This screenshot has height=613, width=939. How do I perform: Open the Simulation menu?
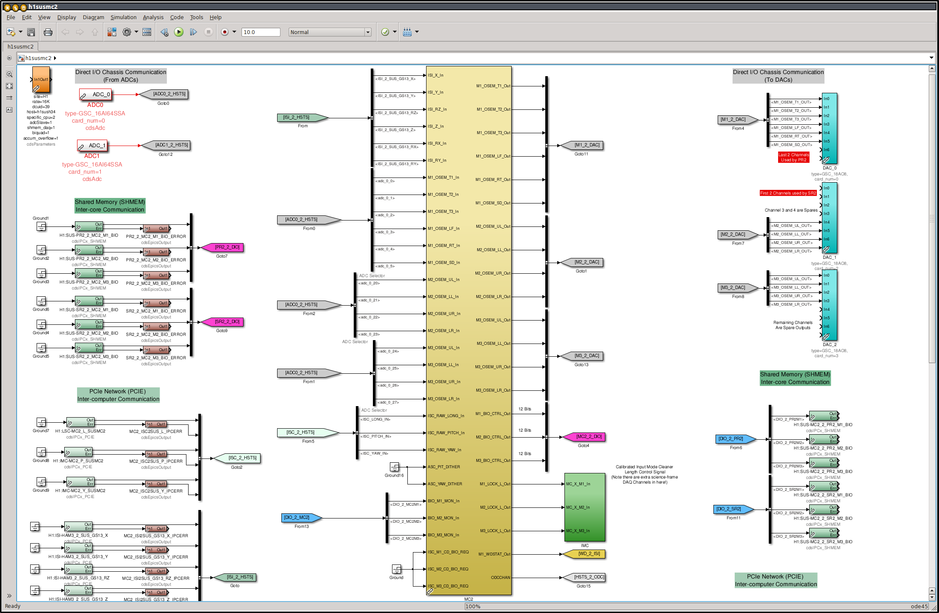point(123,17)
